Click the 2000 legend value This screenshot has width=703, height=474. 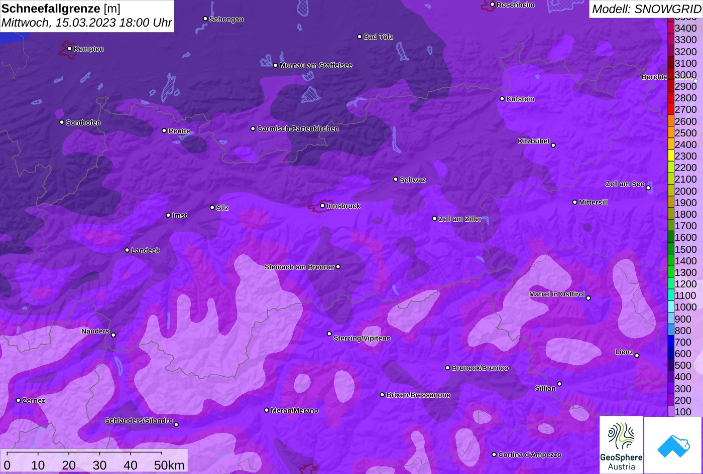686,191
